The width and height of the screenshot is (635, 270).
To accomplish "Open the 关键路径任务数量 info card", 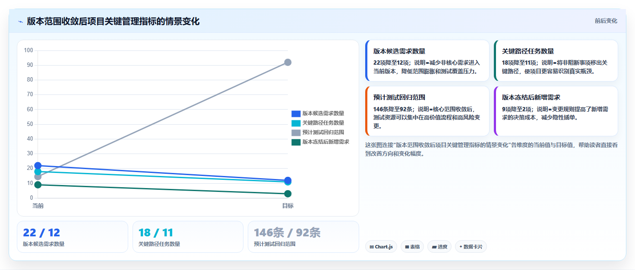I will pos(556,60).
